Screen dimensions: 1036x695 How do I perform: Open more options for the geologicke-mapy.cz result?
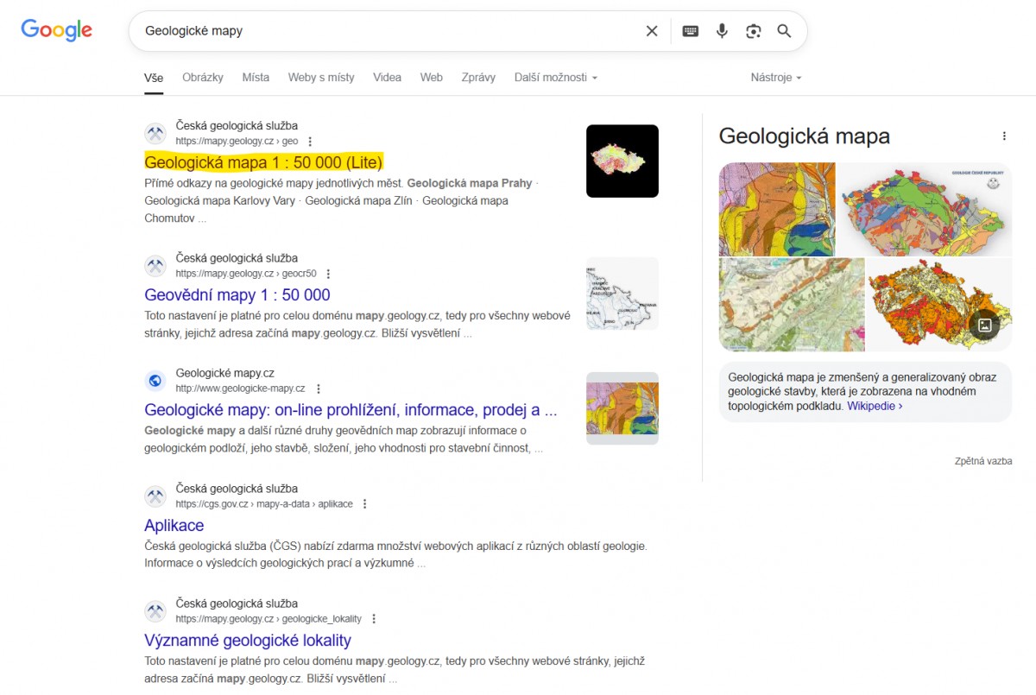click(318, 389)
